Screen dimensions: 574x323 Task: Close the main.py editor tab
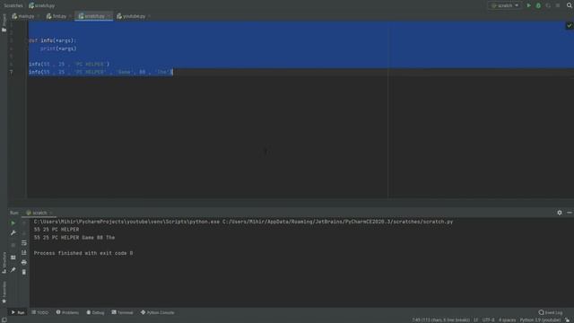[x=38, y=16]
